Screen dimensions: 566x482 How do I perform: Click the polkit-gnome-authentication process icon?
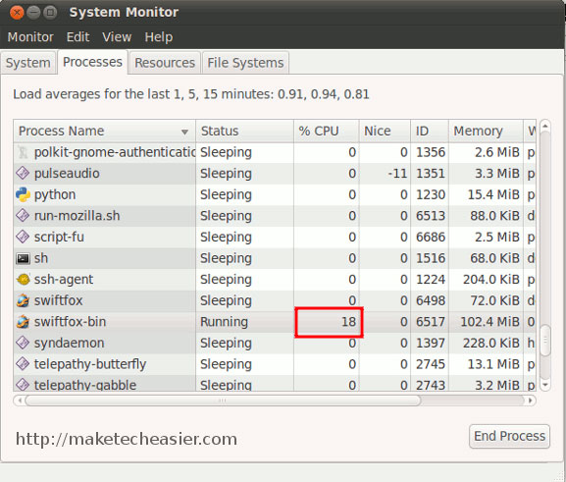pyautogui.click(x=23, y=152)
